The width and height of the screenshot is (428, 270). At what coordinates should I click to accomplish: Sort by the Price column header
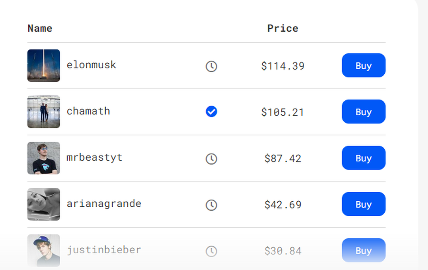(x=282, y=29)
